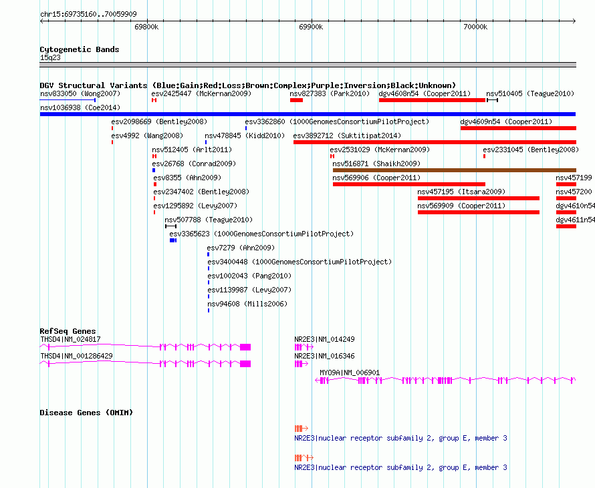Select the dgv4609n54 red loss bar
Screen dimensions: 595x488
(x=518, y=128)
